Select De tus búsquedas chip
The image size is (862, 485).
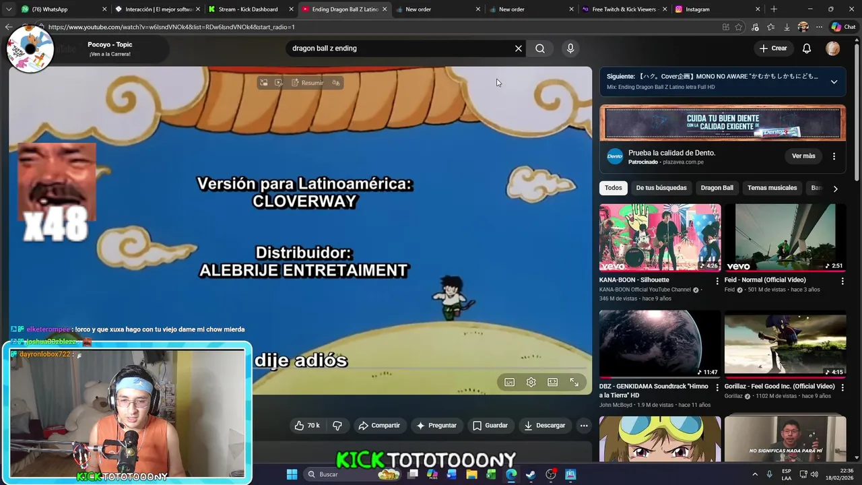661,188
